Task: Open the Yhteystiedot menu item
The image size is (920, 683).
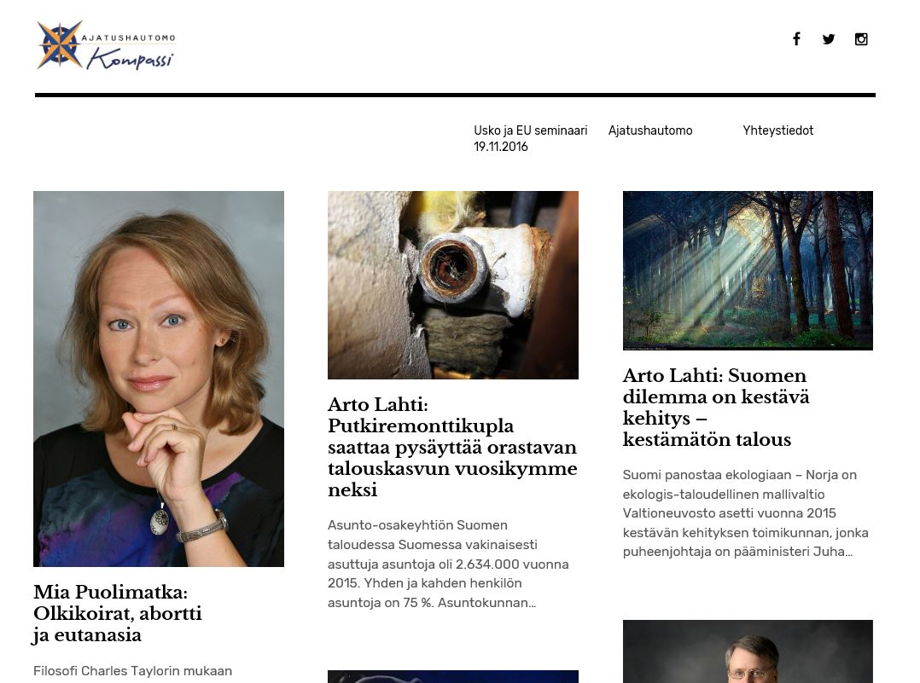Action: [778, 130]
